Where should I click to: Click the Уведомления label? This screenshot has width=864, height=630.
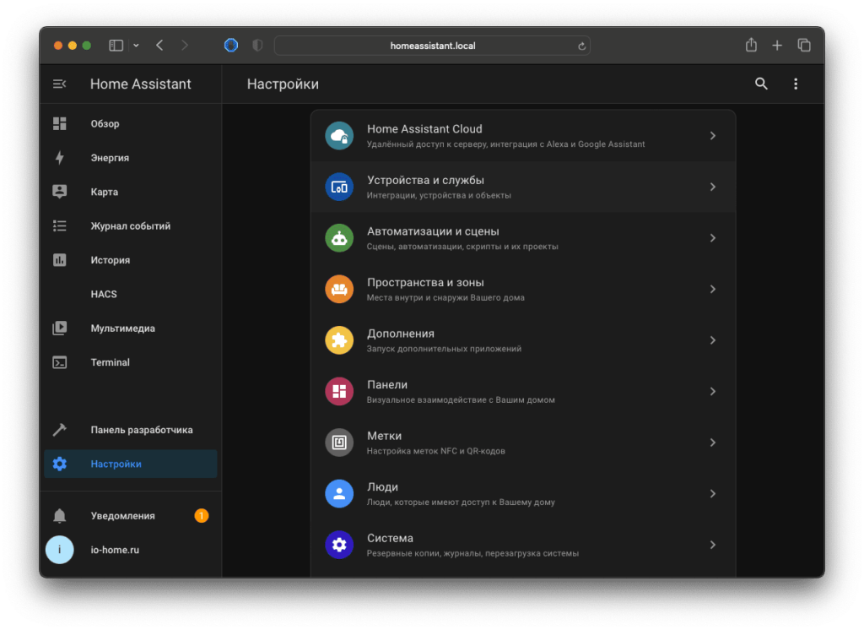[123, 516]
